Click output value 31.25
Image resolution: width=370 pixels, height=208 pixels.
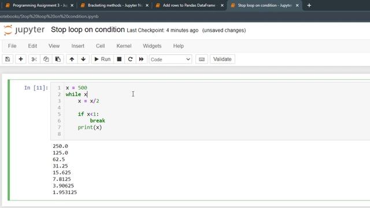[x=60, y=166]
